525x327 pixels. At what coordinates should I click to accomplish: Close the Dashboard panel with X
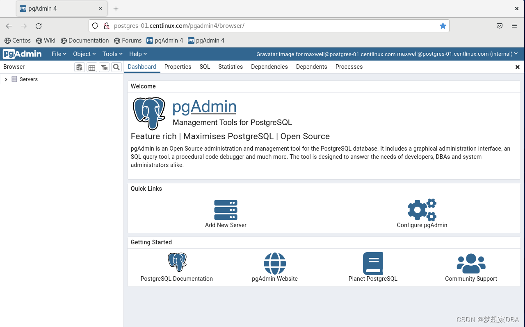[x=518, y=67]
